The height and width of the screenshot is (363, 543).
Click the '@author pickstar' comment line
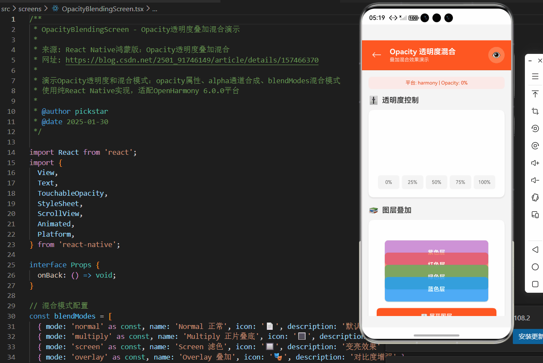pos(75,111)
